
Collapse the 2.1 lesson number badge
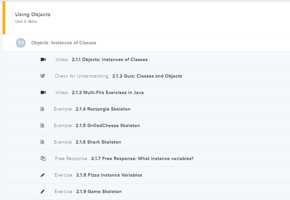[21, 43]
